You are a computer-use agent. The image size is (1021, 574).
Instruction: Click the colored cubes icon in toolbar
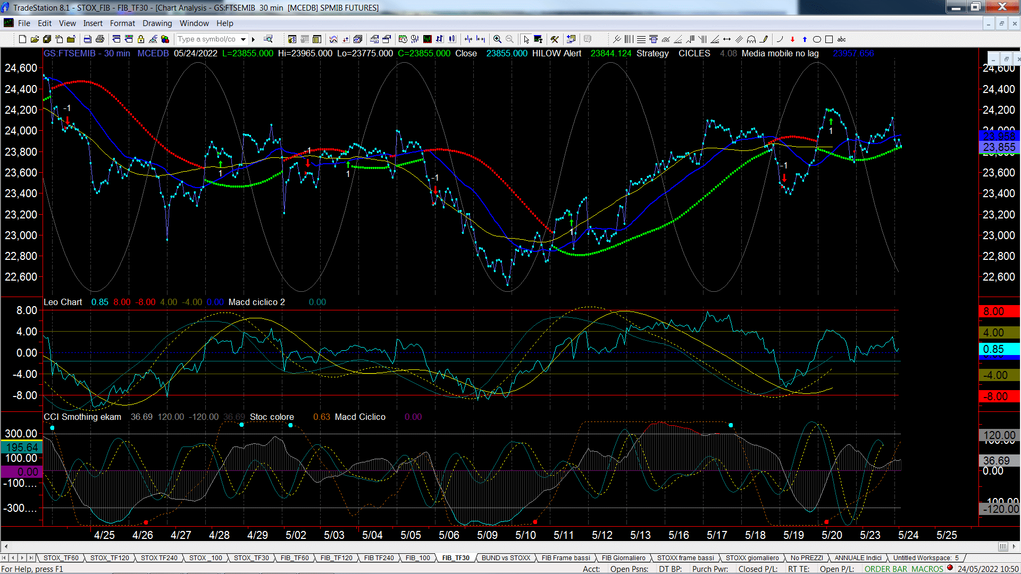165,39
